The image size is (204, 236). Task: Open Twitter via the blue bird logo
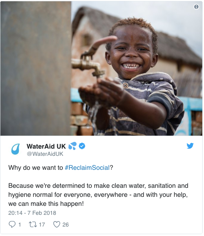click(x=190, y=145)
